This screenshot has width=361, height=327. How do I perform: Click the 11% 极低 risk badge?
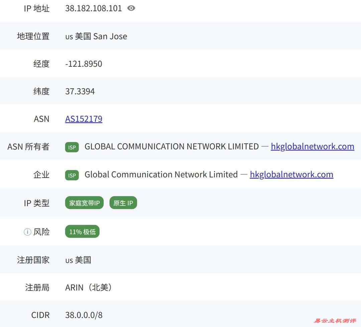[x=82, y=231]
